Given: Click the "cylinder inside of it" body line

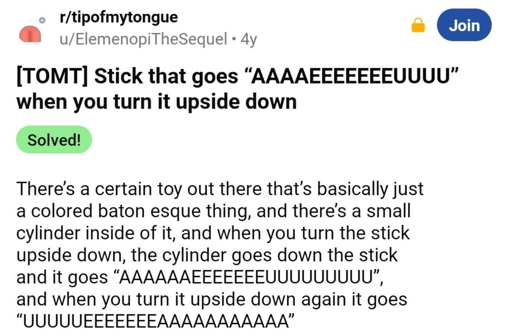Looking at the screenshot, I should tap(213, 233).
